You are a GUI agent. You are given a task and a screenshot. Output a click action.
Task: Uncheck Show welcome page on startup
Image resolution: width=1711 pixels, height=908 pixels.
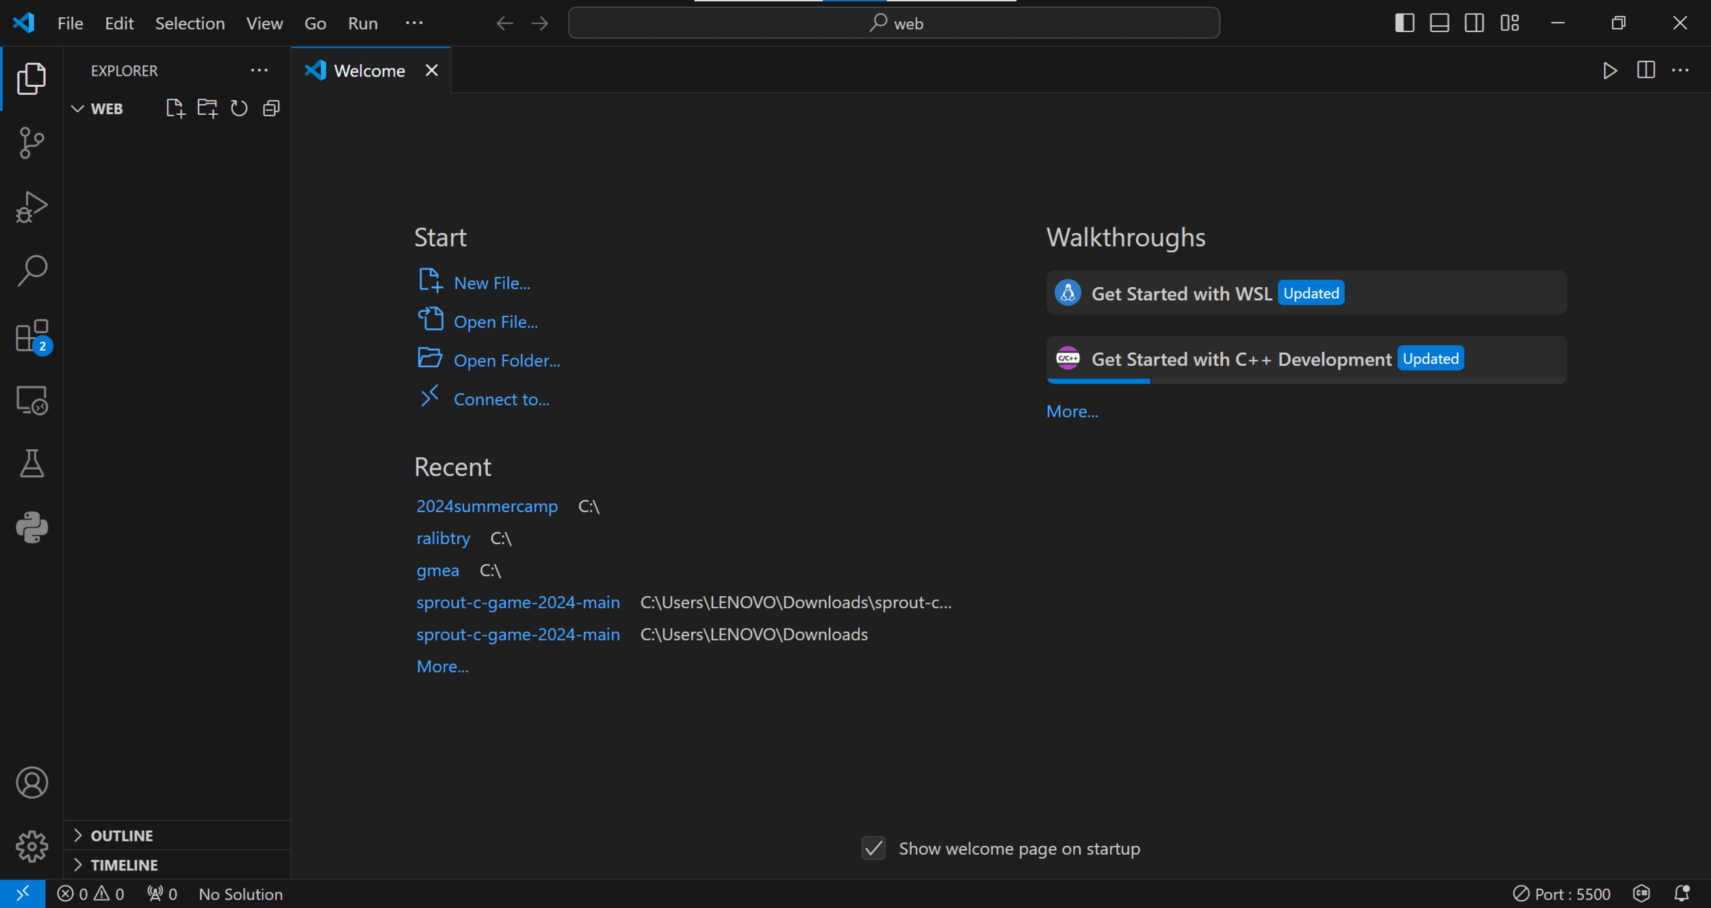(873, 849)
